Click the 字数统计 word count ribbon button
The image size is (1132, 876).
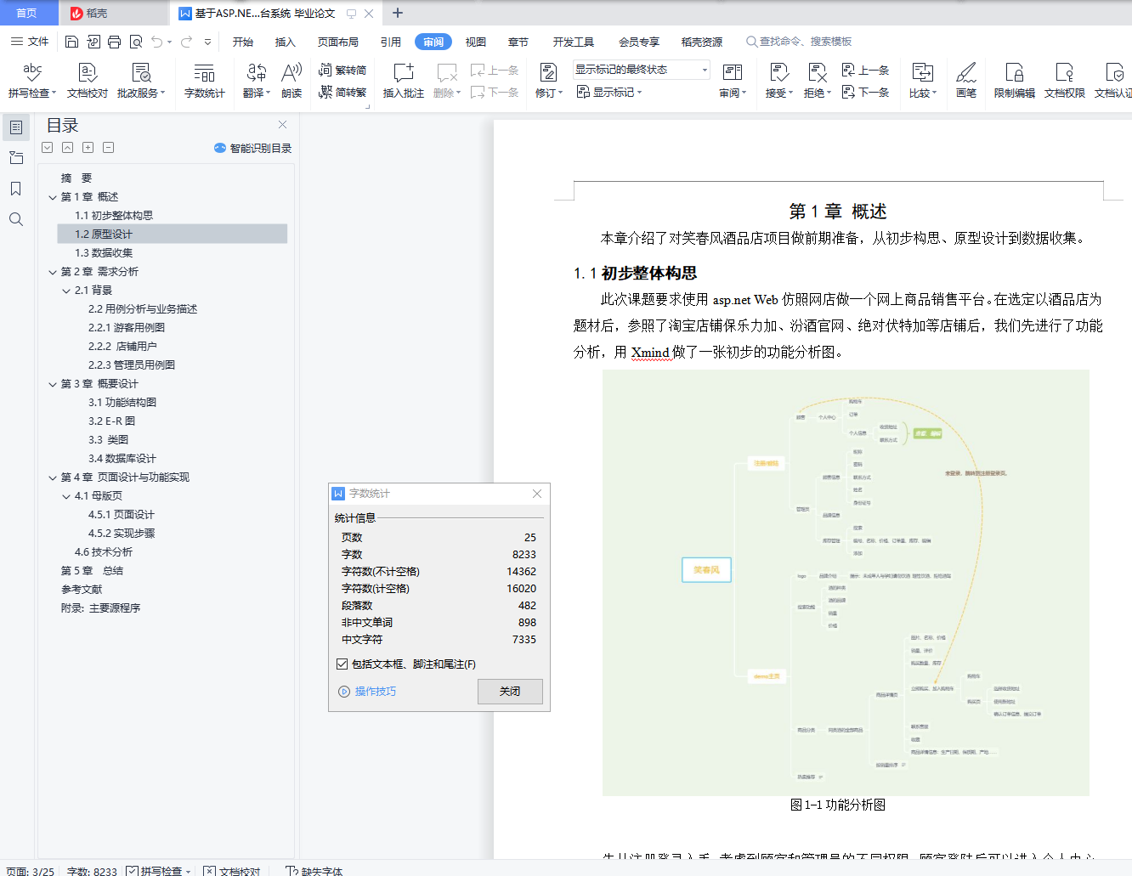pyautogui.click(x=205, y=80)
